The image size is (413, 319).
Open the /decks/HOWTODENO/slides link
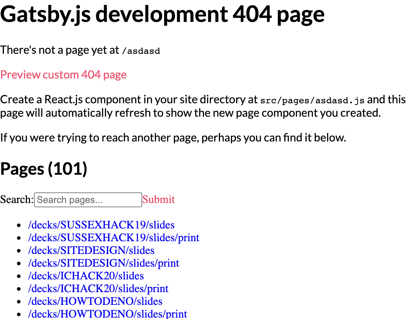tap(95, 301)
